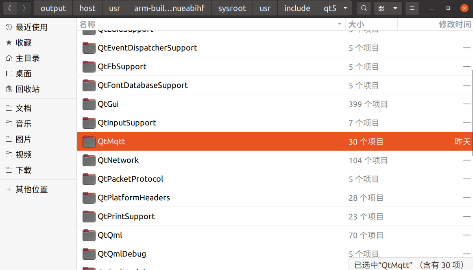This screenshot has width=473, height=270.
Task: Navigate to sysroot path segment
Action: 232,8
